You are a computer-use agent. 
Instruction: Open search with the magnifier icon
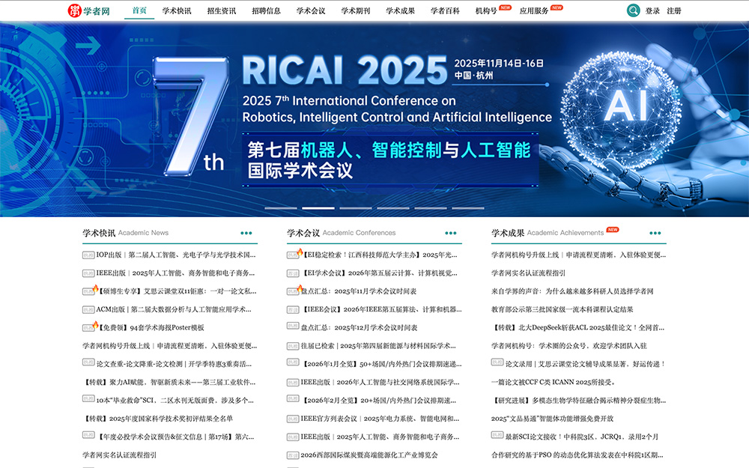tap(634, 10)
